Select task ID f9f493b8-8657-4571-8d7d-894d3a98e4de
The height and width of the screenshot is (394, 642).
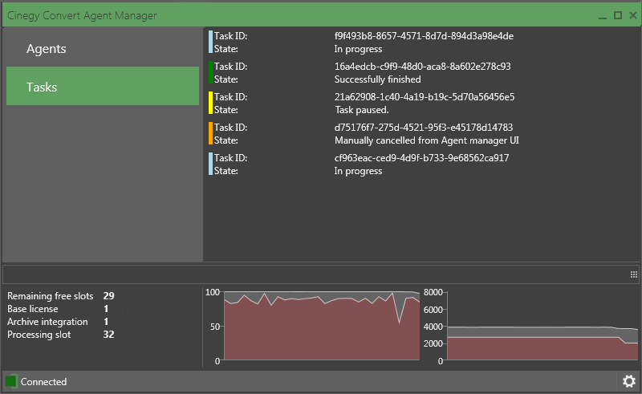tap(424, 36)
